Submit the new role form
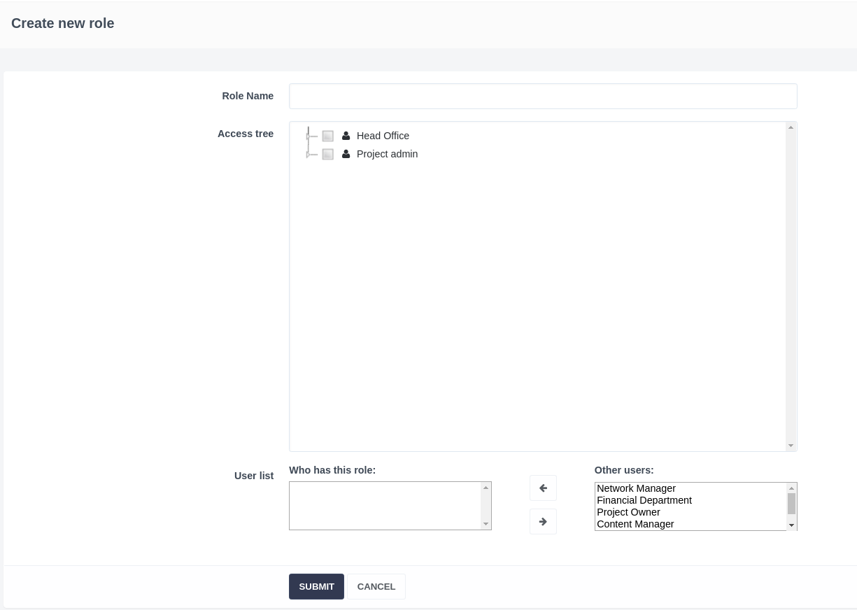 [316, 586]
